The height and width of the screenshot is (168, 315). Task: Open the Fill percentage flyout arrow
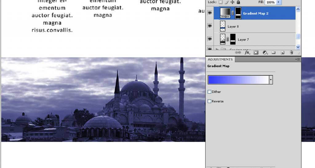pos(279,2)
